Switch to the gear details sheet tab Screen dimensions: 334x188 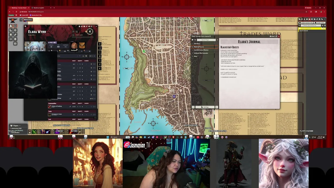click(100, 44)
